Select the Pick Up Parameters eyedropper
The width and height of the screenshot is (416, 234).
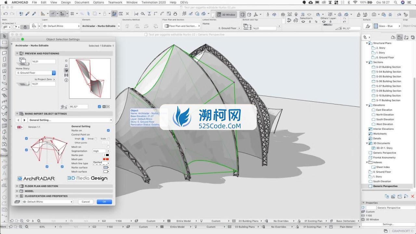click(x=28, y=14)
